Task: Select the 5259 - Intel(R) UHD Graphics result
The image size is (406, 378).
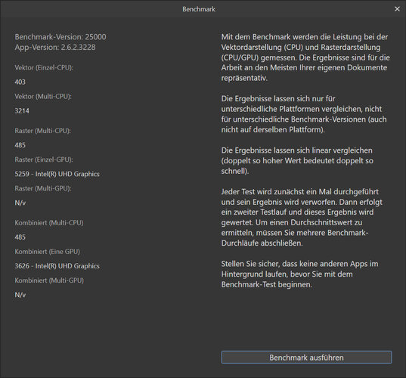Action: [x=57, y=174]
